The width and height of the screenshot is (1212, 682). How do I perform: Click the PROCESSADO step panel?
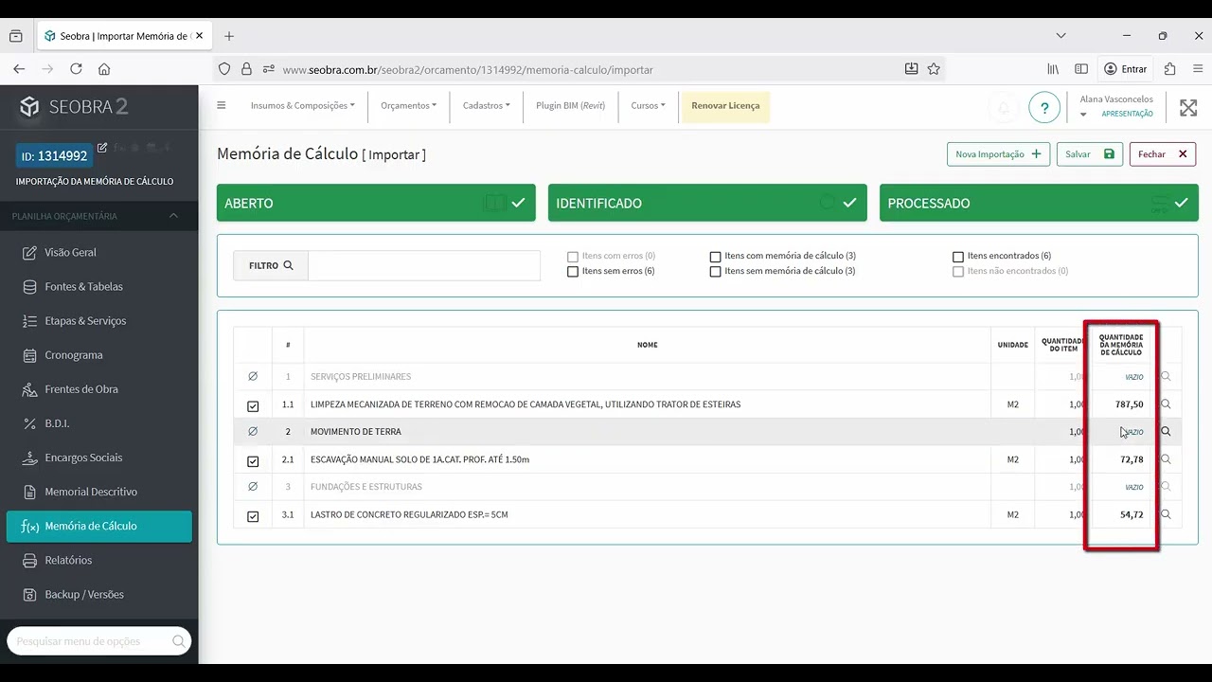(x=1039, y=203)
